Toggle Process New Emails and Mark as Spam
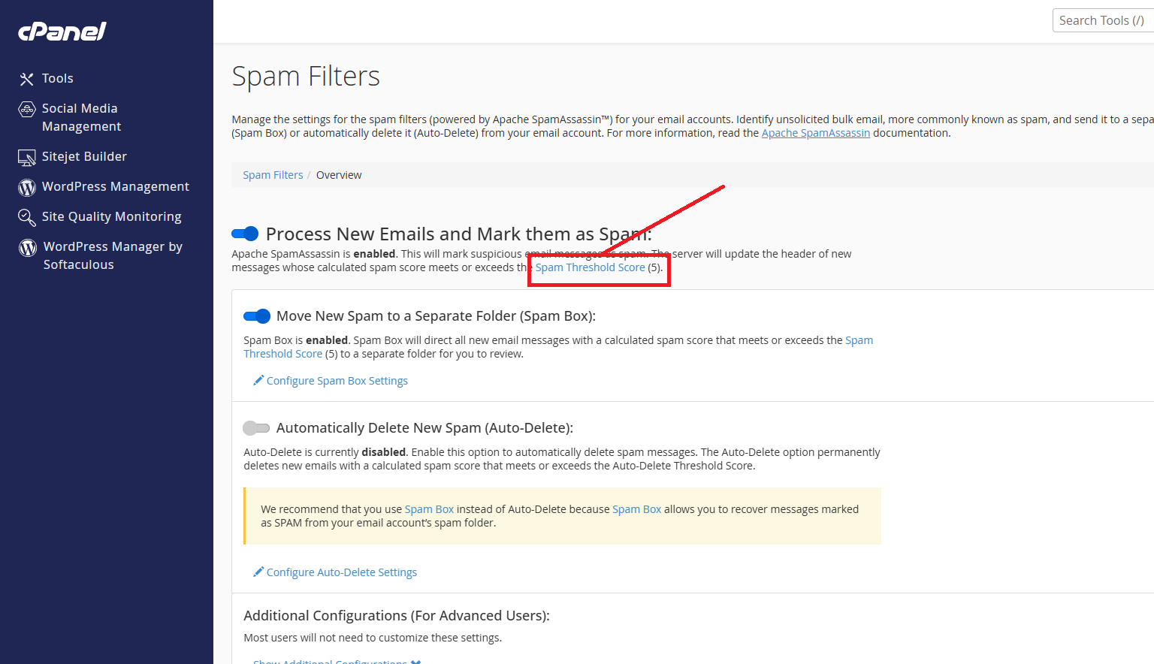The image size is (1154, 664). pos(245,234)
